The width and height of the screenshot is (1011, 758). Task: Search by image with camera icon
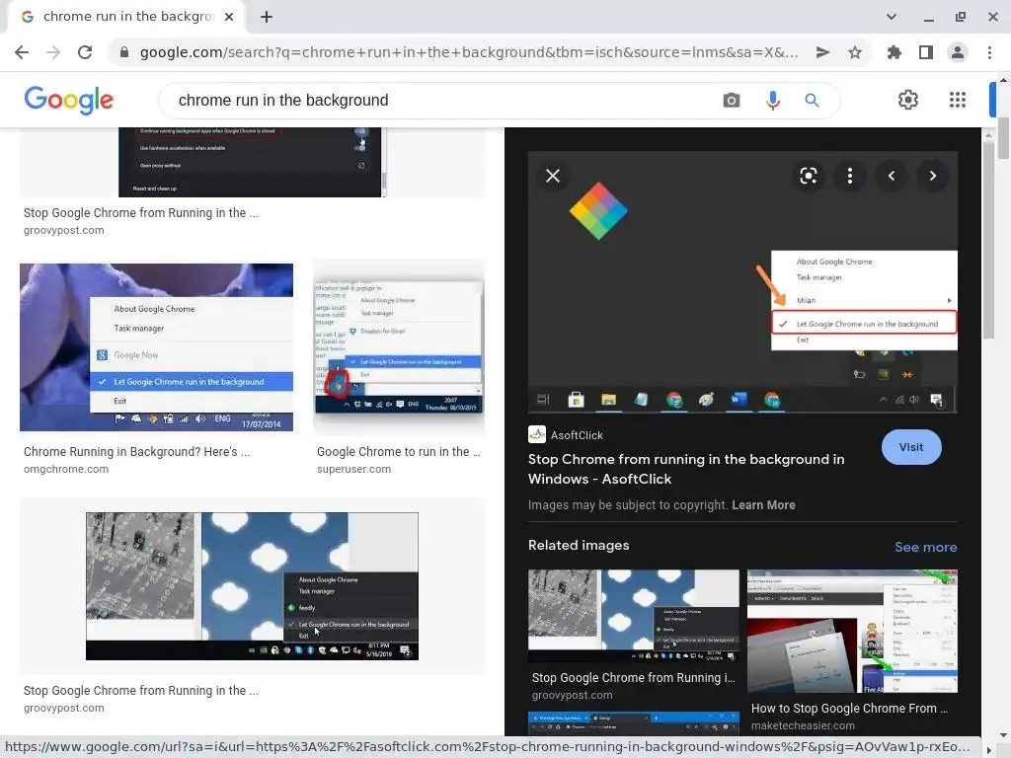[732, 101]
